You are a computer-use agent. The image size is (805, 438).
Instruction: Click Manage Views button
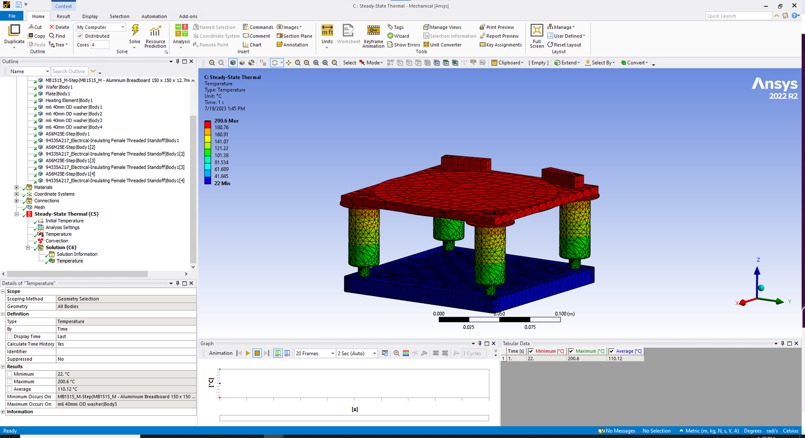click(442, 27)
